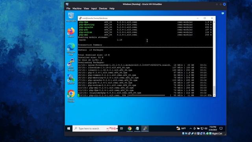Close the Oracle VM VirtualBox window
The image size is (252, 142).
tap(224, 4)
